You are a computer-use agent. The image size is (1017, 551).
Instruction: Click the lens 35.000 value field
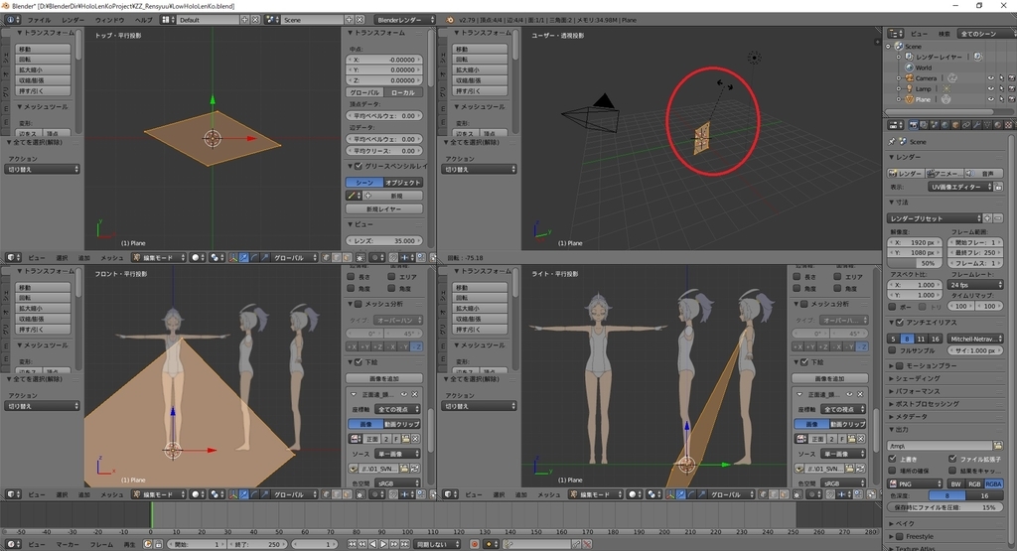(x=384, y=240)
